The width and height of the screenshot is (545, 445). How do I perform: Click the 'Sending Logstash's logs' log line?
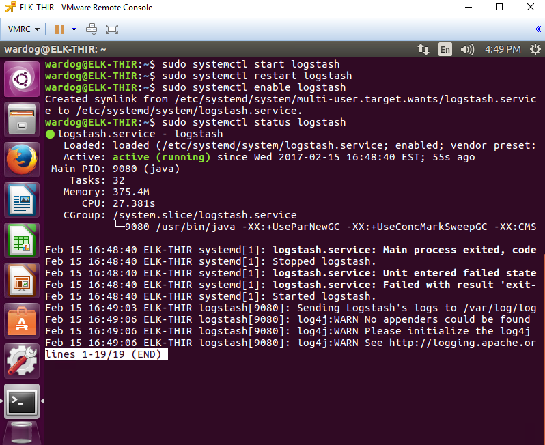click(290, 308)
